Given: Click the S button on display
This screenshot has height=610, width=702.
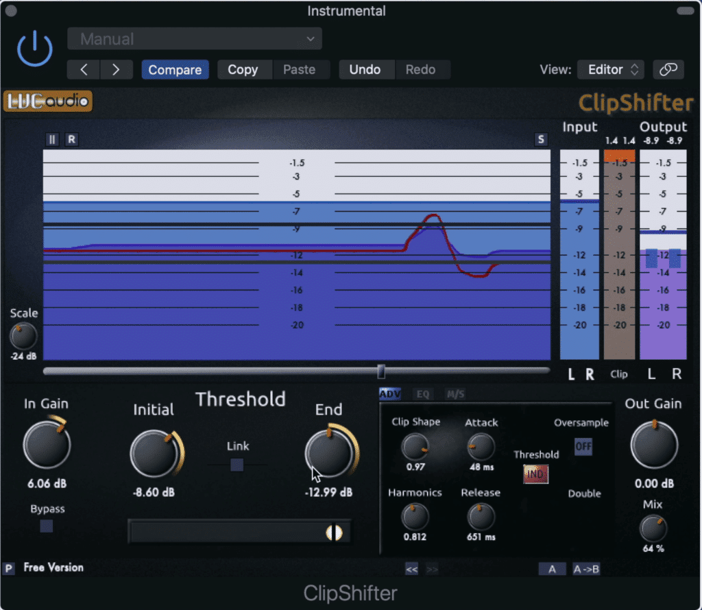Looking at the screenshot, I should point(541,140).
